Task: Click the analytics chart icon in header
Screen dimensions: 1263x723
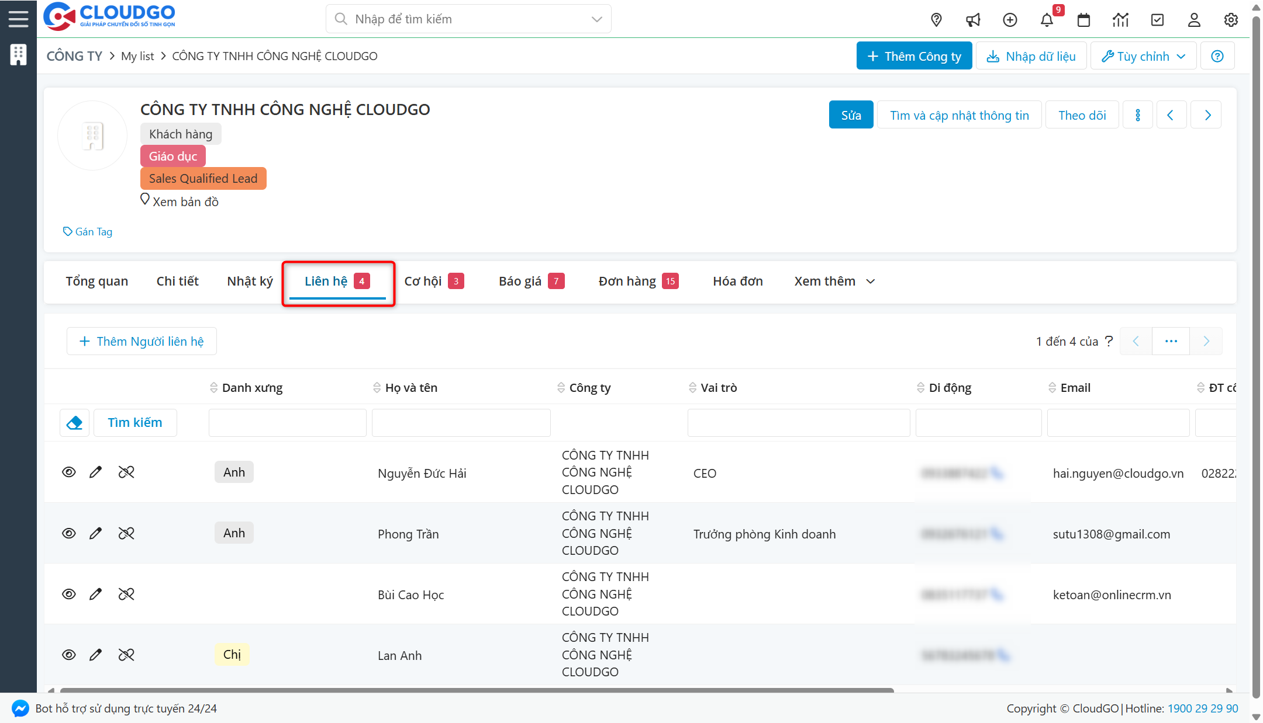Action: [1120, 20]
